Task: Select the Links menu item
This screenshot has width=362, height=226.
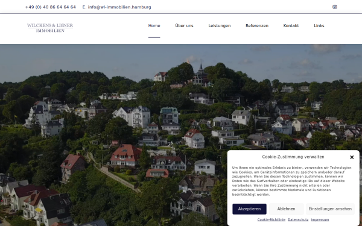Action: [x=319, y=25]
